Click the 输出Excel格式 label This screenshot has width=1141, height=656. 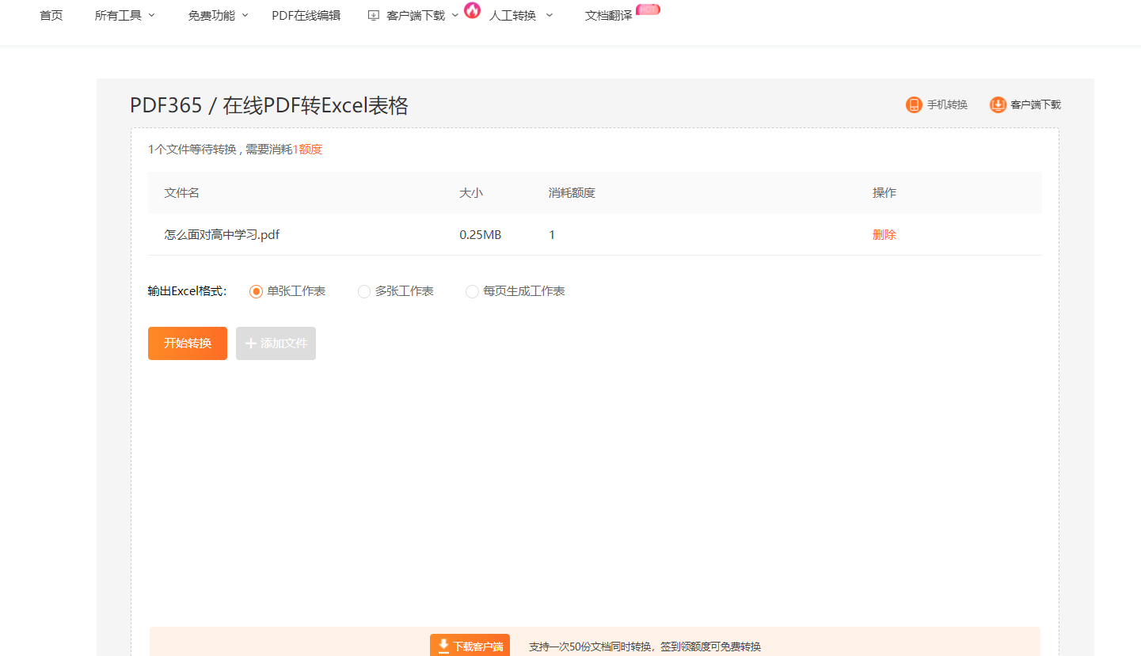coord(187,291)
